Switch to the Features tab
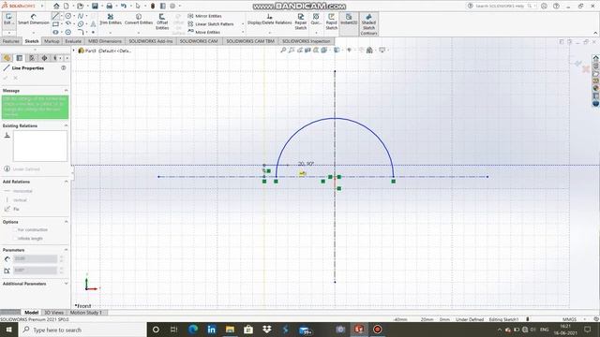Image resolution: width=600 pixels, height=337 pixels. tap(10, 41)
